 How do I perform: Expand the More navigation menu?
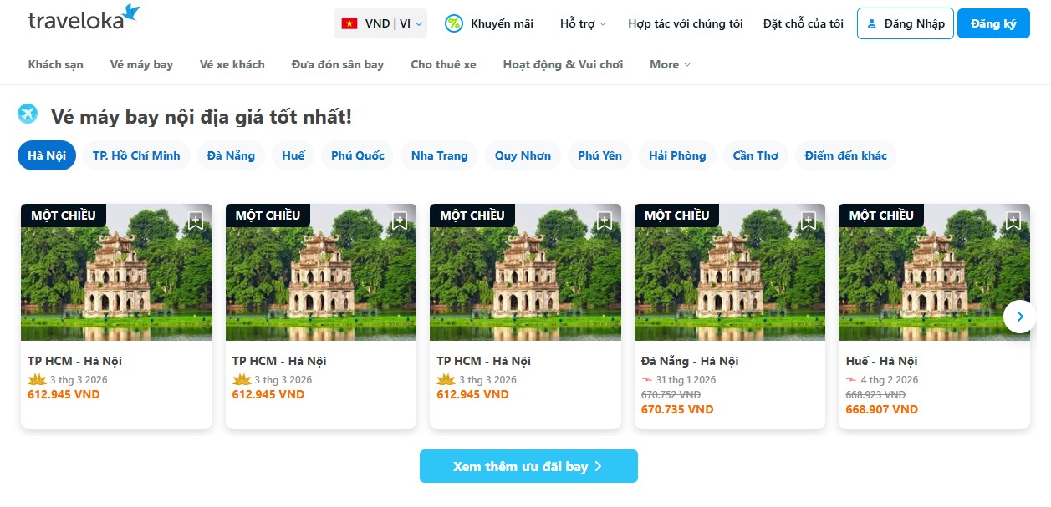[670, 64]
